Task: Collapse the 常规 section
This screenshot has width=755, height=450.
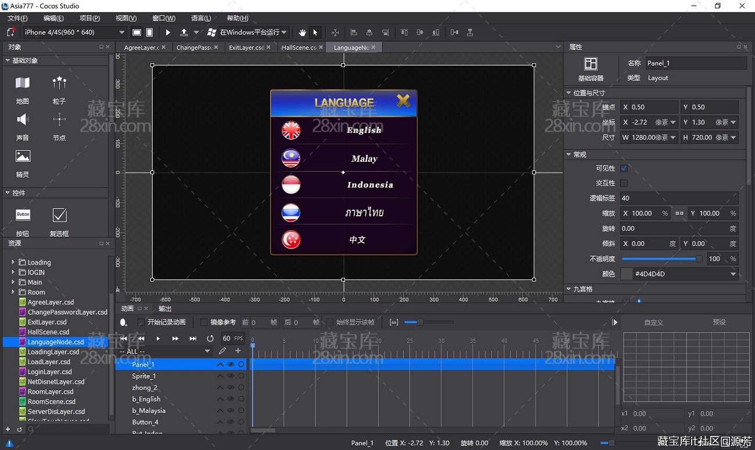Action: (568, 155)
